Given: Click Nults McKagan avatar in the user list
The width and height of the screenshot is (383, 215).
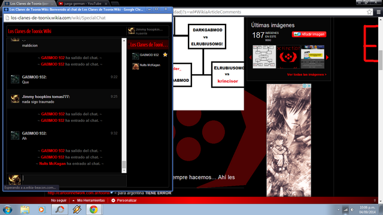Looking at the screenshot, I should [136, 66].
